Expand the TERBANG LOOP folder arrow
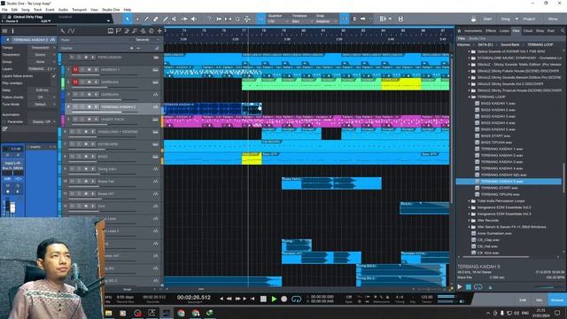Image resolution: width=567 pixels, height=319 pixels. point(470,97)
